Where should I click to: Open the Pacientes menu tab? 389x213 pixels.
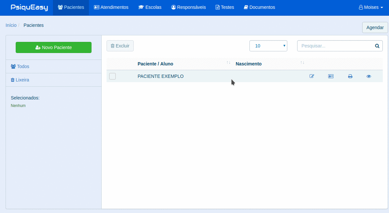71,8
